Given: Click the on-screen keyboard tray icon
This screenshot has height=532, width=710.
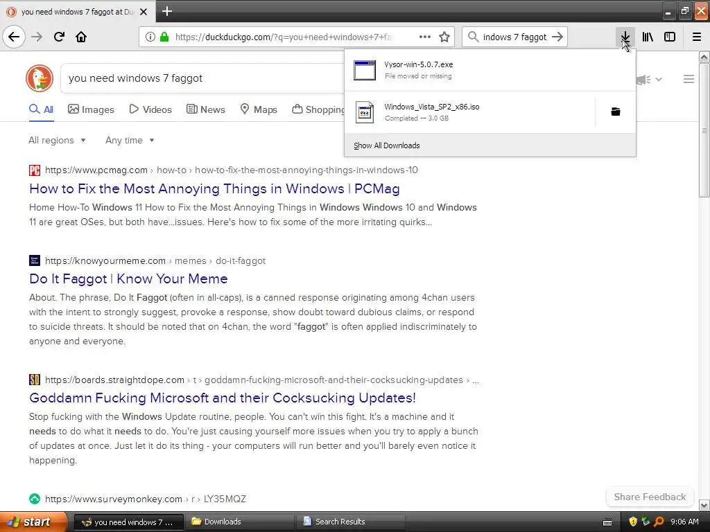Looking at the screenshot, I should tap(607, 522).
